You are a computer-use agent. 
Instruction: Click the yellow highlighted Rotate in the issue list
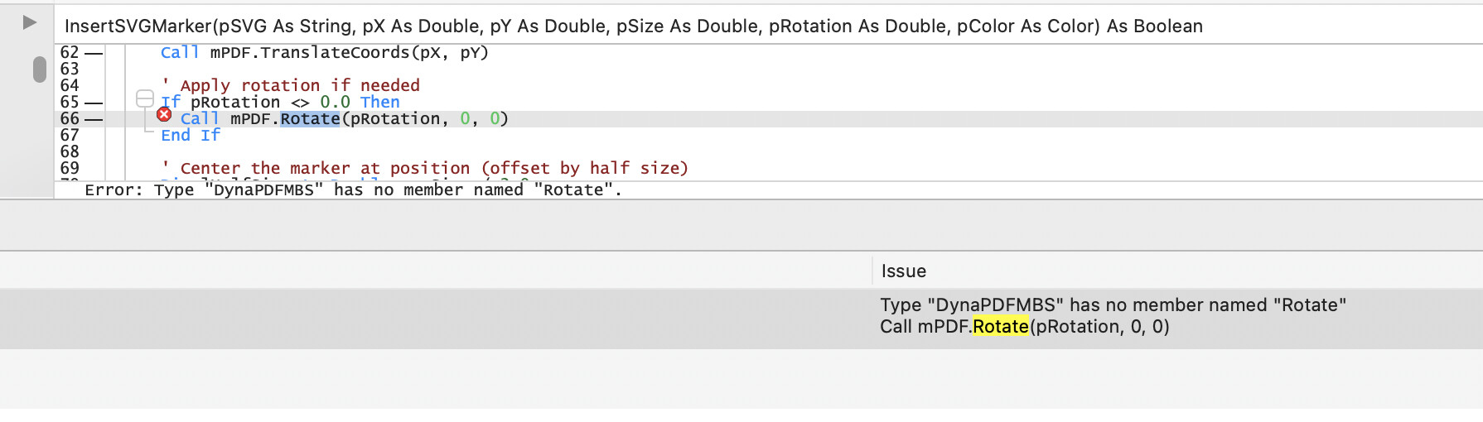[x=1000, y=327]
